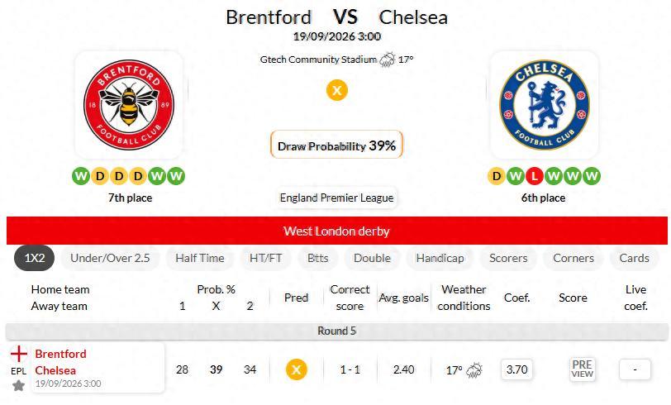Click the Brentford team name link in row
The image size is (671, 405).
coord(61,354)
